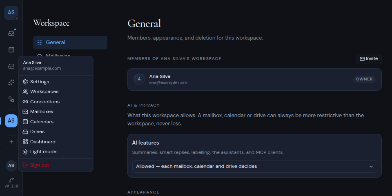Open the Inbox icon in sidebar
Image resolution: width=392 pixels, height=196 pixels.
point(11,33)
